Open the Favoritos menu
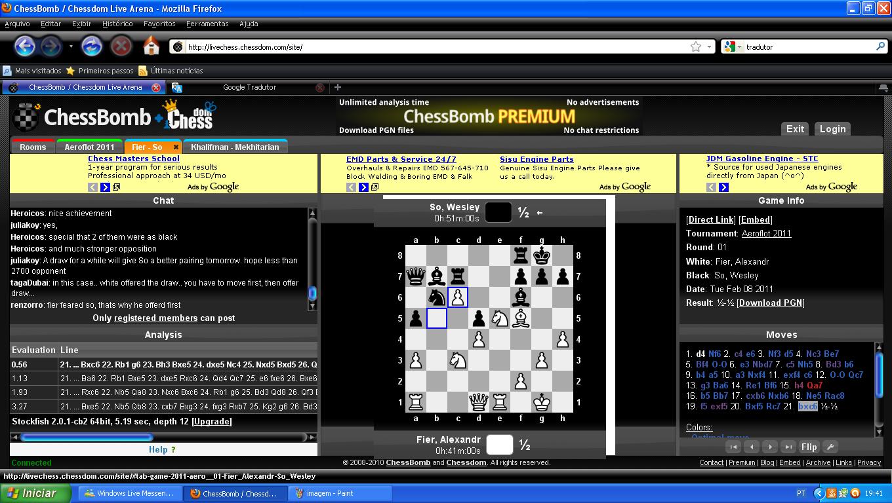The height and width of the screenshot is (503, 892). (159, 24)
